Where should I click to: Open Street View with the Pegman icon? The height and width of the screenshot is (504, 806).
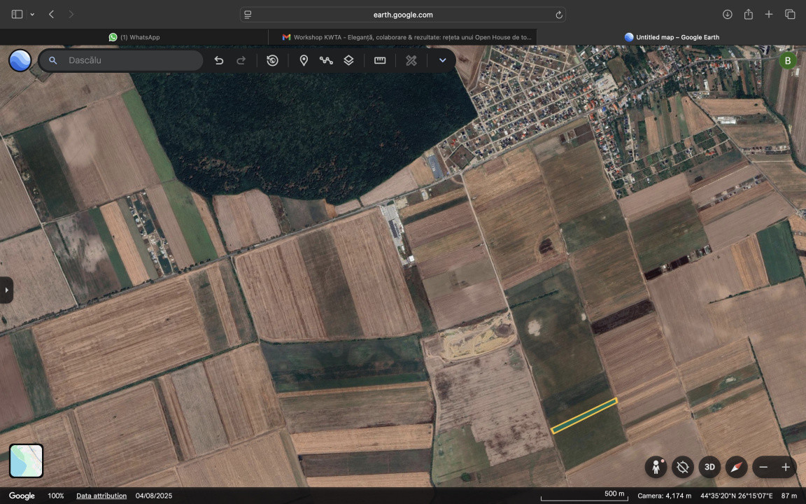click(x=656, y=467)
